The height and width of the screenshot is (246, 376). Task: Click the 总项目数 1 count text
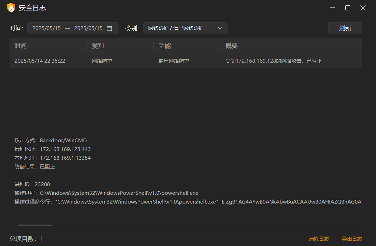[26, 239]
